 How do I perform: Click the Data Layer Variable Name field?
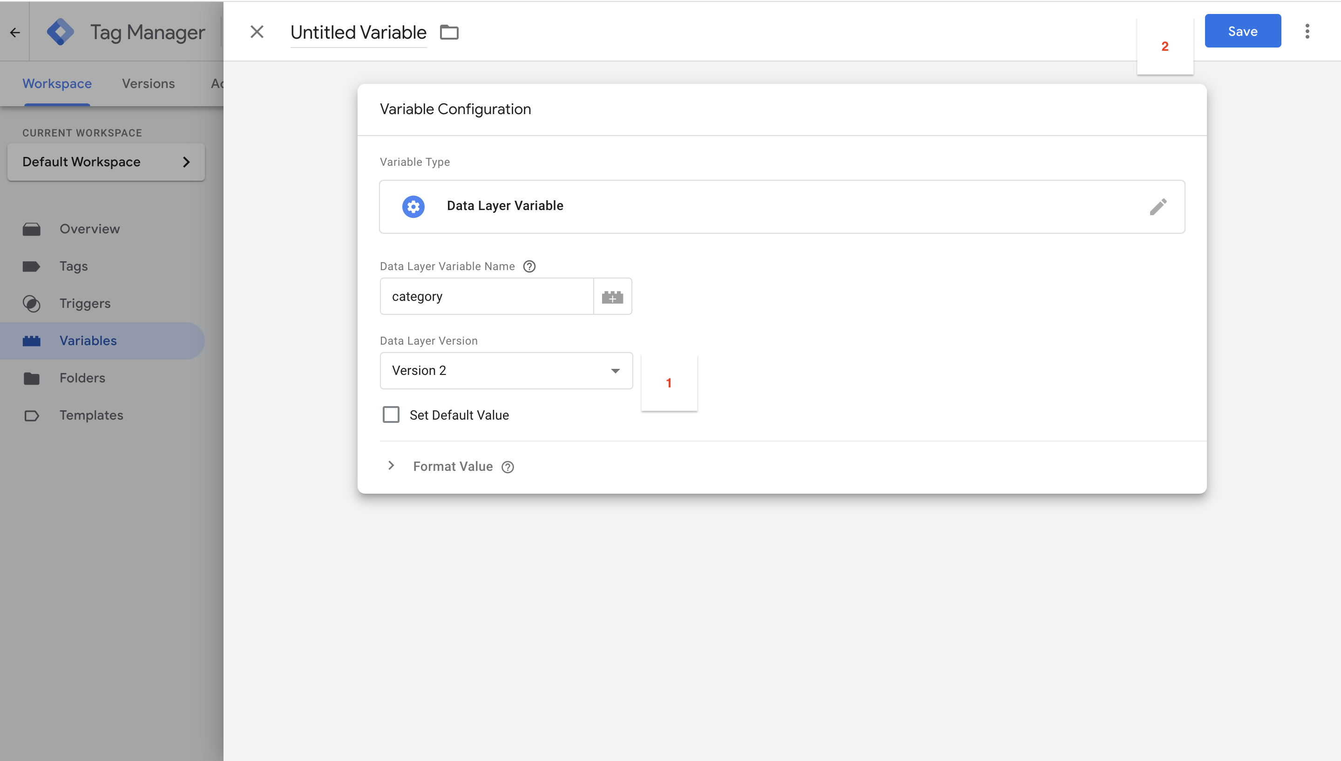pyautogui.click(x=487, y=297)
